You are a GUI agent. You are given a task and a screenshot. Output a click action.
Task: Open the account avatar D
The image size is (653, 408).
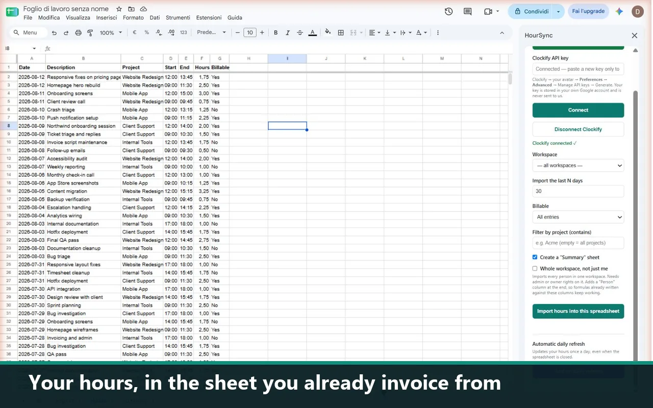638,11
